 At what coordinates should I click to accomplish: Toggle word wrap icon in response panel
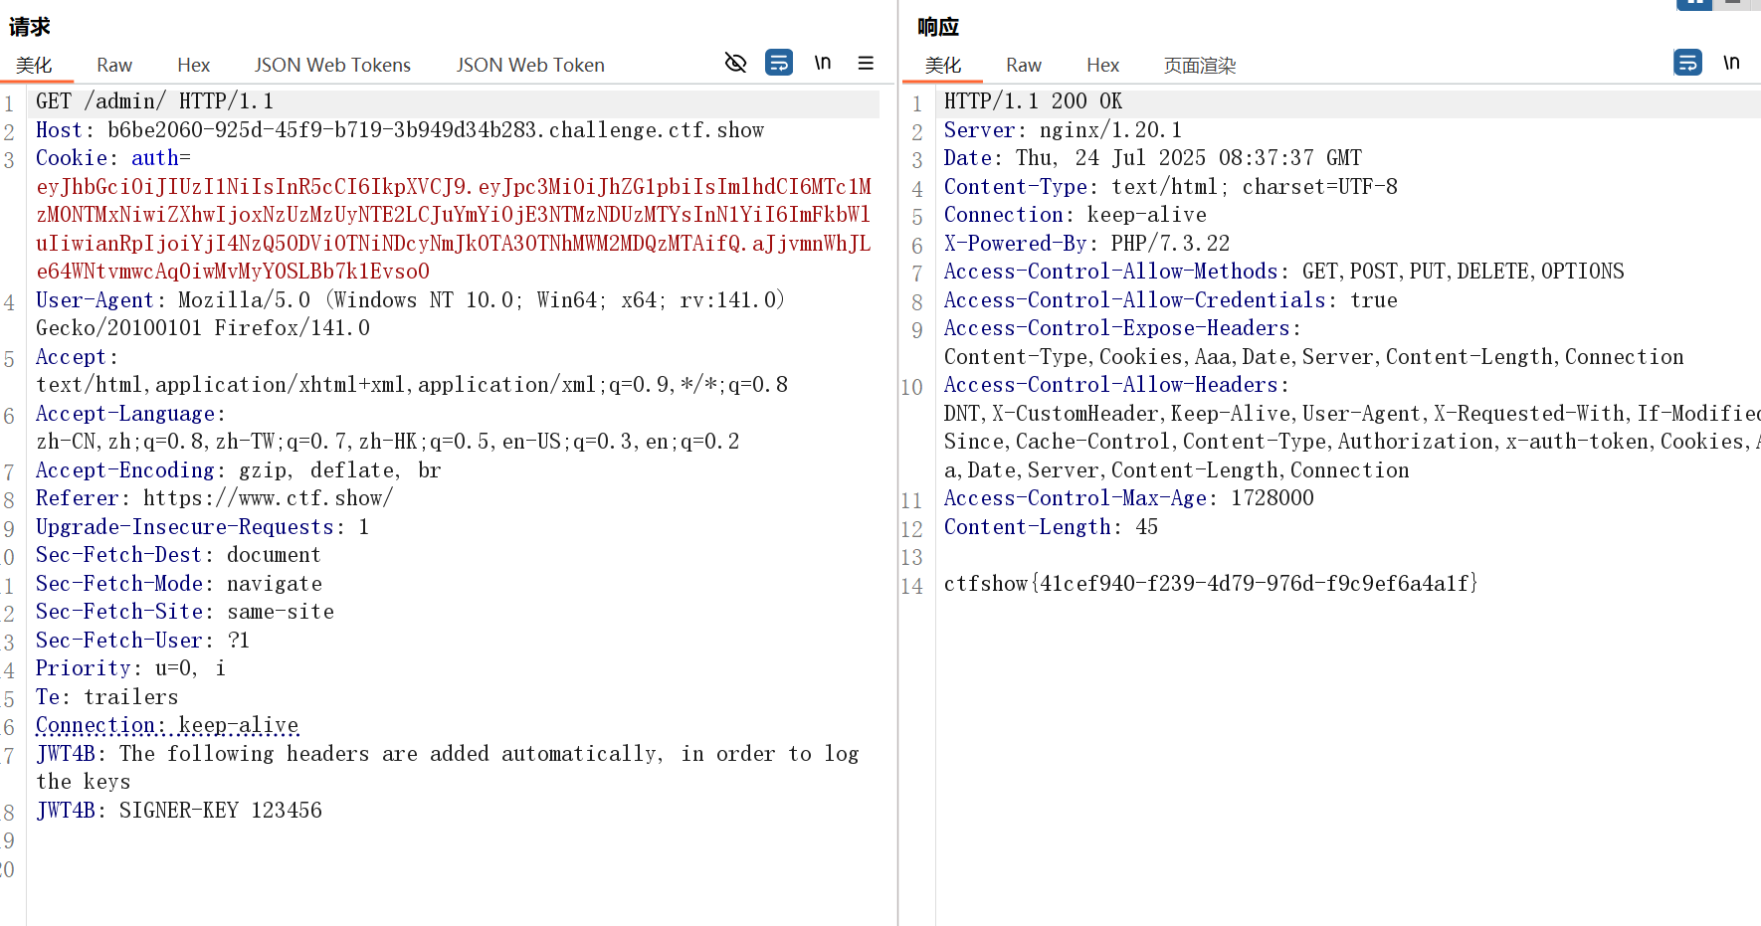tap(1687, 63)
